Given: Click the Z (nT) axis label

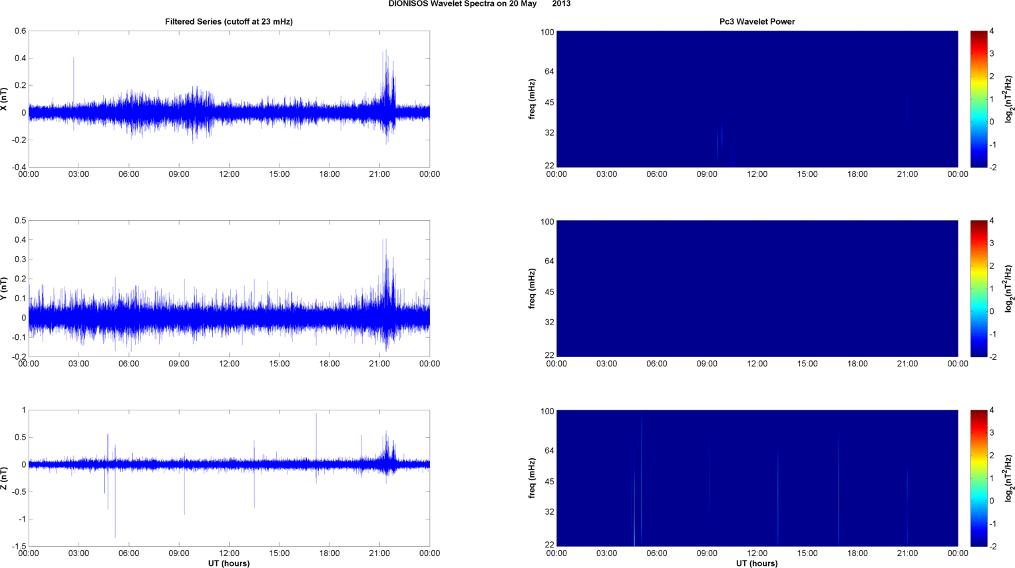Looking at the screenshot, I should click(x=5, y=478).
